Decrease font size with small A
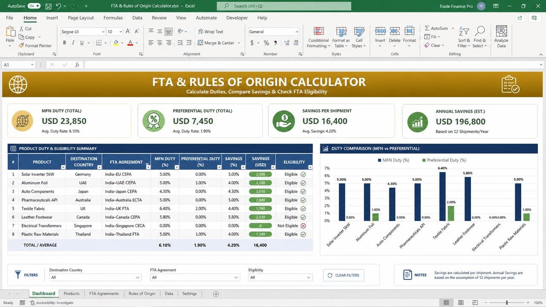Viewport: 546px width, 307px height. coord(137,32)
